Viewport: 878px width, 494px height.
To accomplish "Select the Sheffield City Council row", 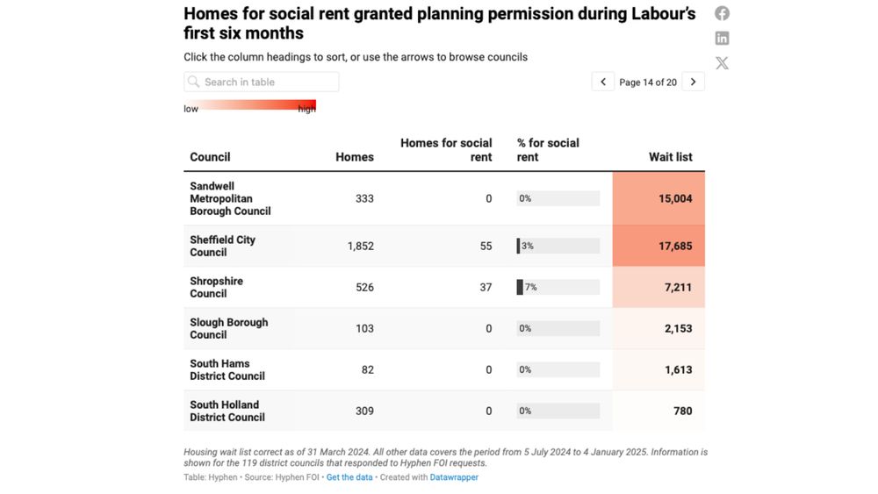I will [223, 246].
